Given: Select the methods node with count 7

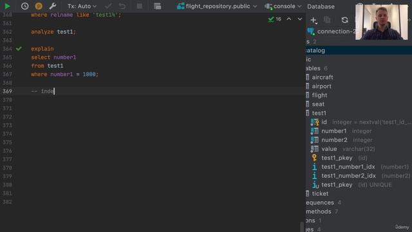Looking at the screenshot, I should click(322, 211).
